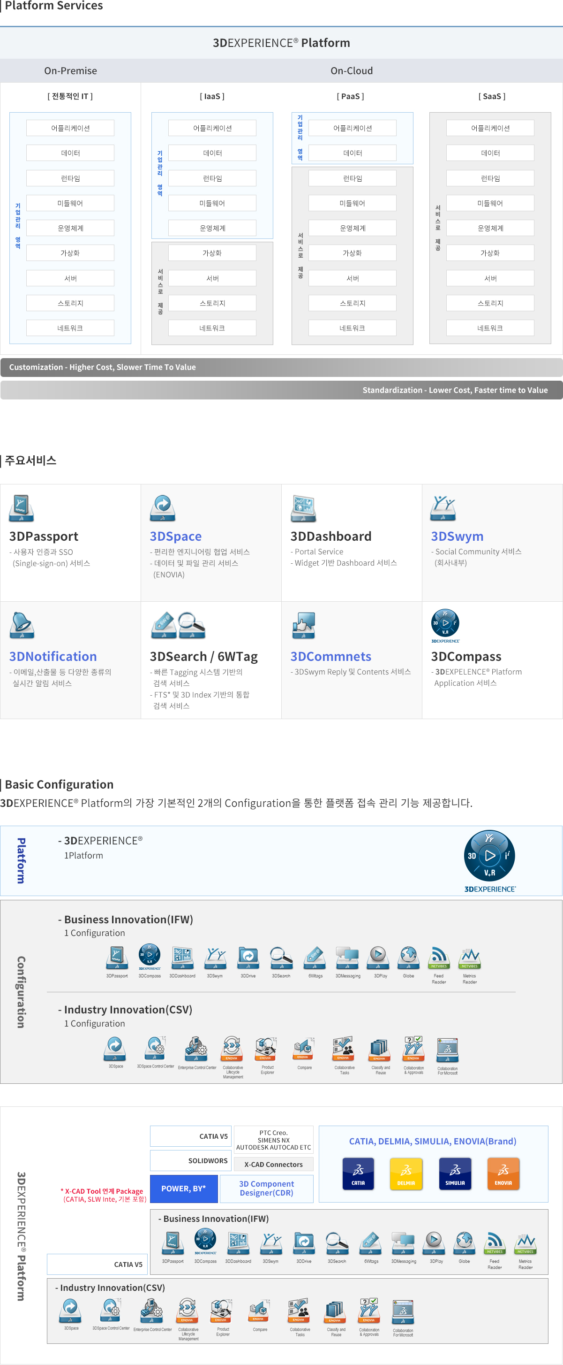Click 가상화 box in the [ IaaS ] column
The image size is (563, 1365).
(212, 253)
